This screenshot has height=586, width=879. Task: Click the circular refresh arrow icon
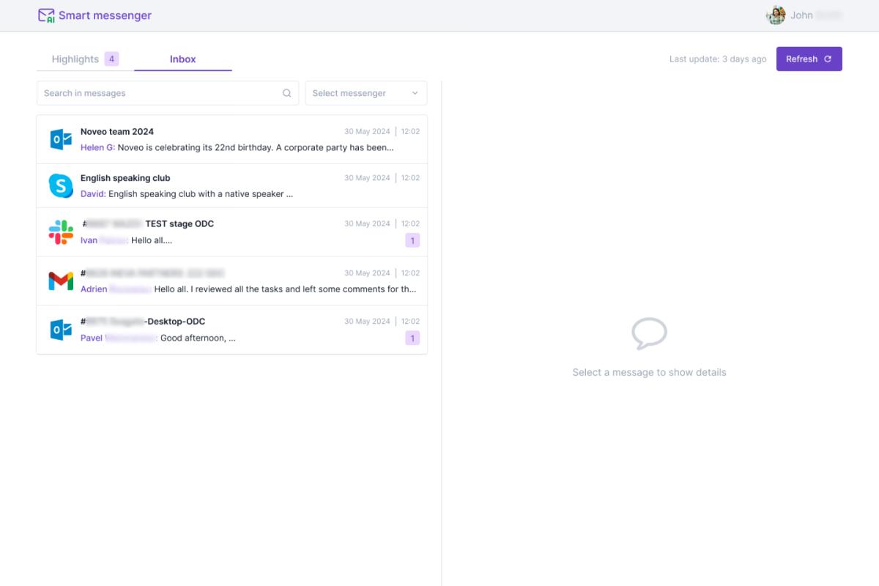[x=827, y=59]
